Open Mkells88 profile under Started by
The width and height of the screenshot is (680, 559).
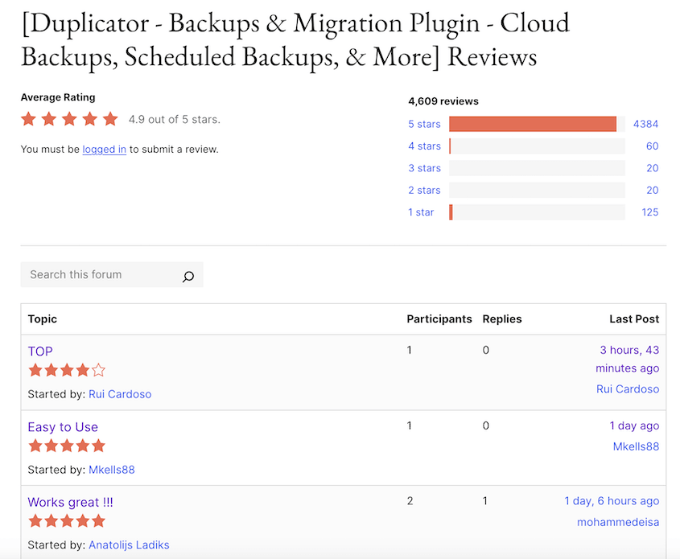click(x=111, y=470)
